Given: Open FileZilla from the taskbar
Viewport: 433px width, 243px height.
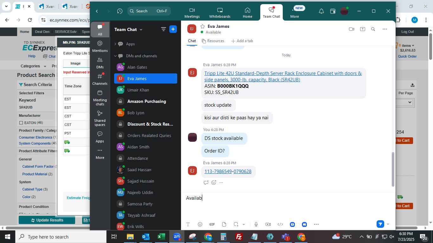Looking at the screenshot, I should 239,237.
